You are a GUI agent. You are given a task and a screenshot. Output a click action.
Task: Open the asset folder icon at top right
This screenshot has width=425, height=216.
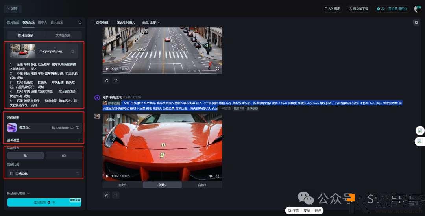coord(416,22)
